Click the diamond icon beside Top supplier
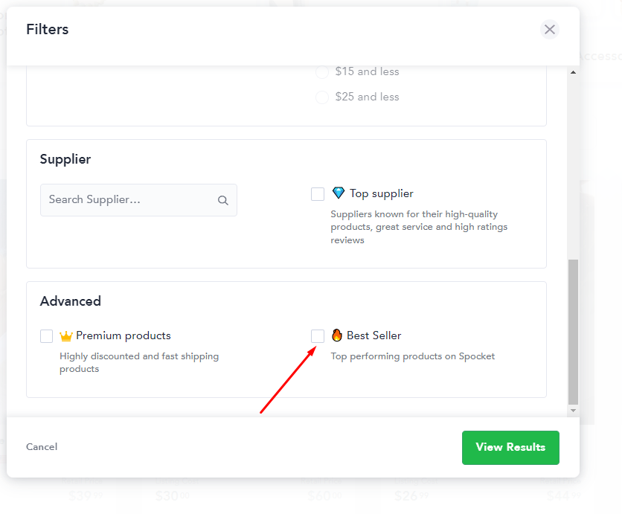622x514 pixels. click(339, 193)
